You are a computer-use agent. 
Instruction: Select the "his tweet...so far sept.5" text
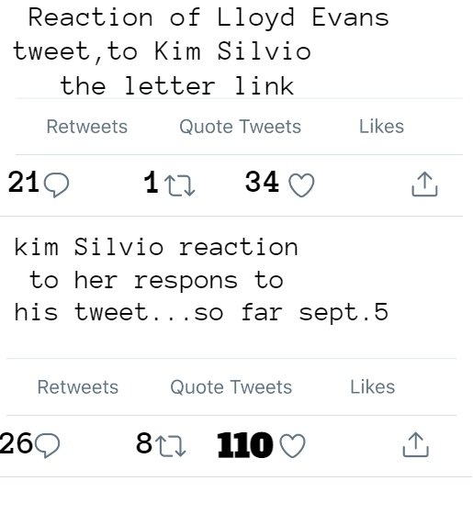point(201,312)
